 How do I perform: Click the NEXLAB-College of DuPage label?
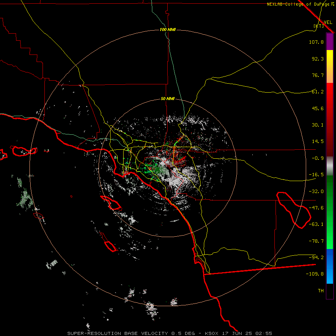[300, 4]
